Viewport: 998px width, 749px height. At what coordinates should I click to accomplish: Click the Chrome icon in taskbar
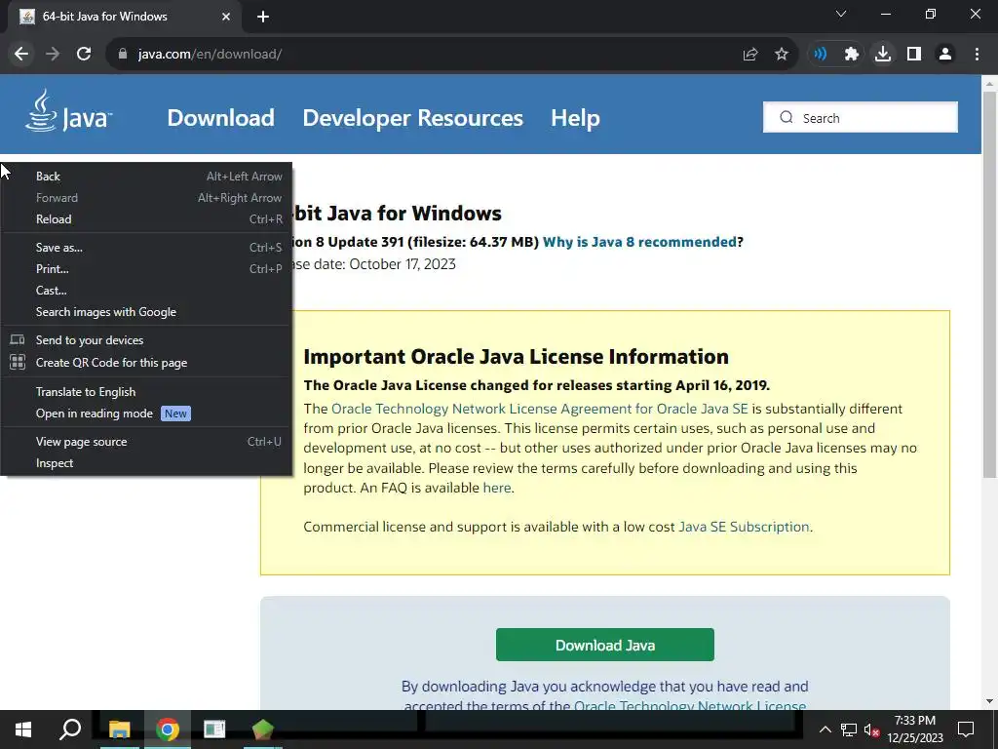pyautogui.click(x=168, y=729)
